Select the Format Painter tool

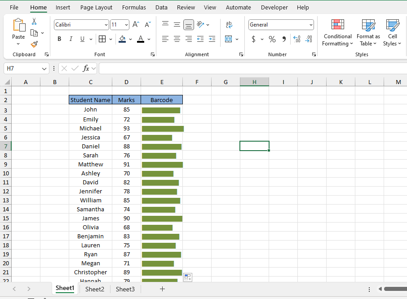click(33, 45)
